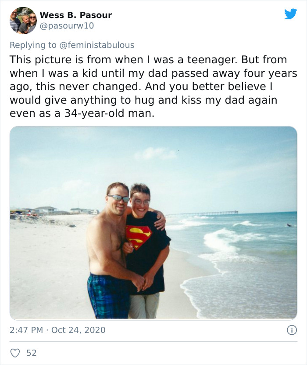Click the tweet's first line of text
This screenshot has height=365, width=307.
(x=148, y=60)
